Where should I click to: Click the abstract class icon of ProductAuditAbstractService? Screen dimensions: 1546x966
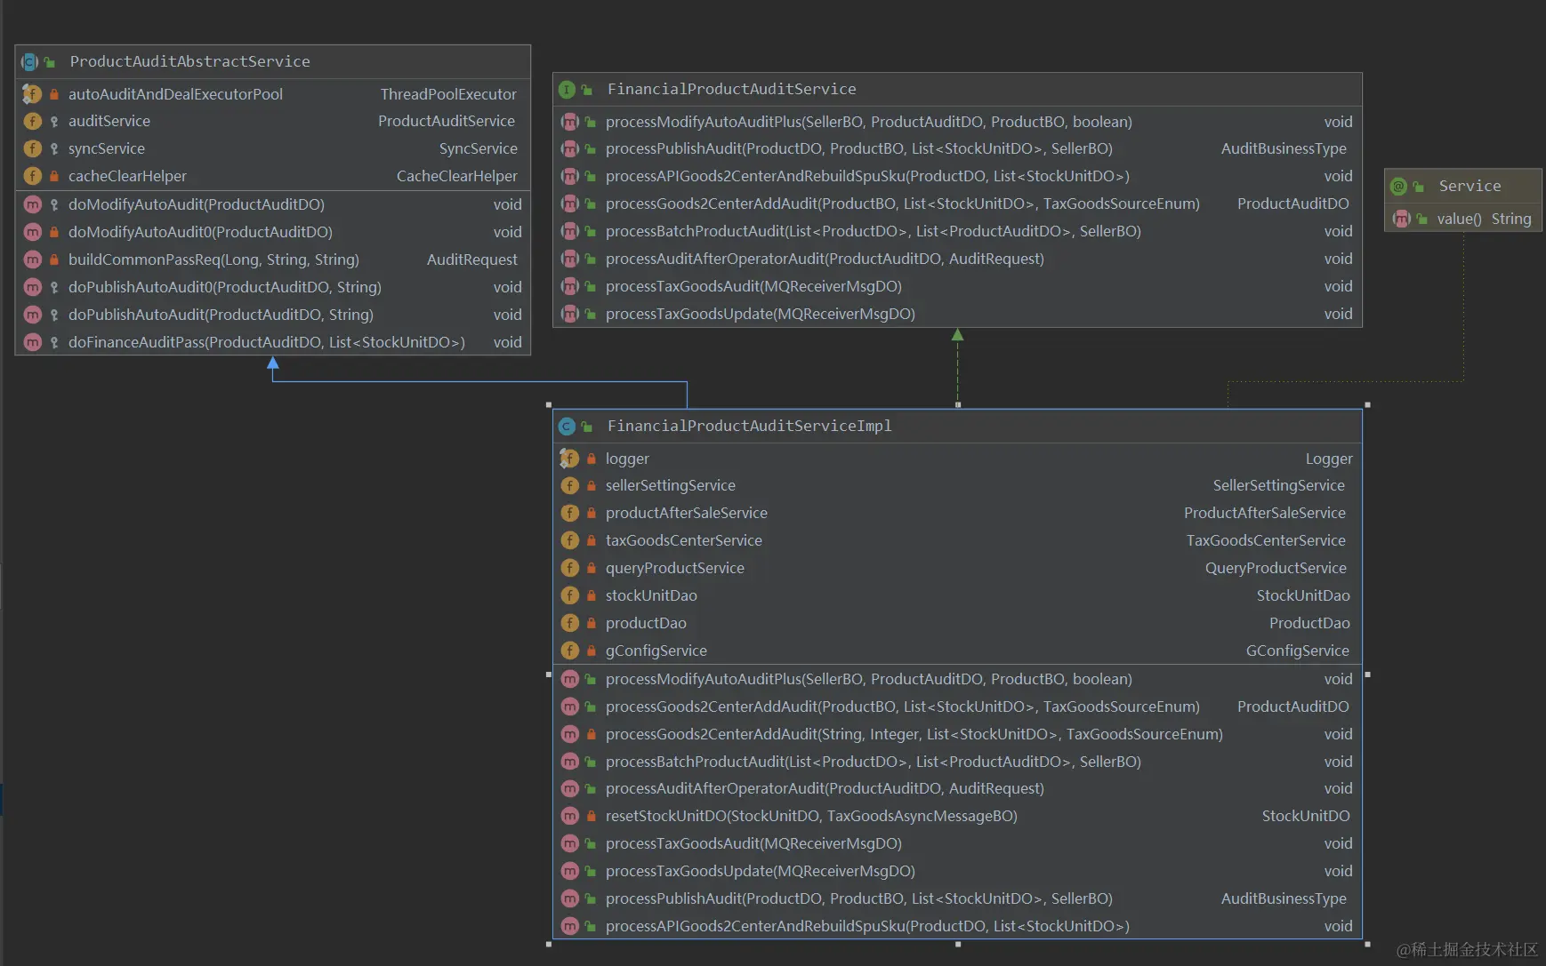point(30,61)
